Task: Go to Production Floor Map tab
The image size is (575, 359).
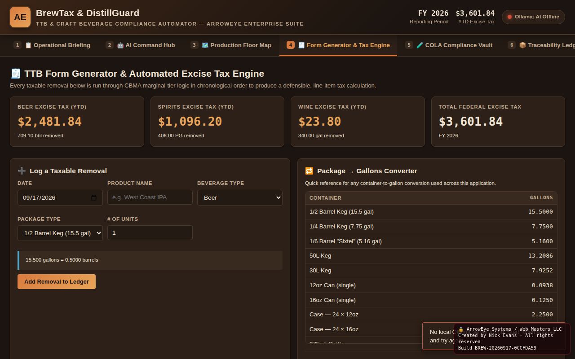Action: coord(231,45)
